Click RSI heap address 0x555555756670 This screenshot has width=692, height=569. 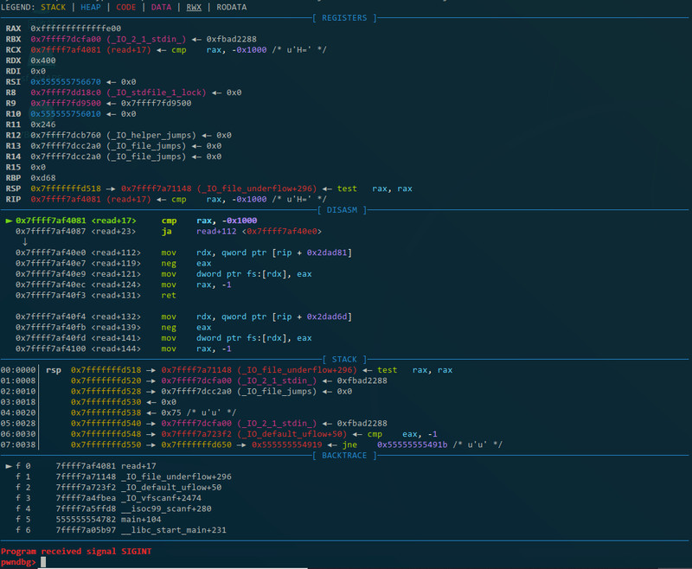tap(66, 81)
